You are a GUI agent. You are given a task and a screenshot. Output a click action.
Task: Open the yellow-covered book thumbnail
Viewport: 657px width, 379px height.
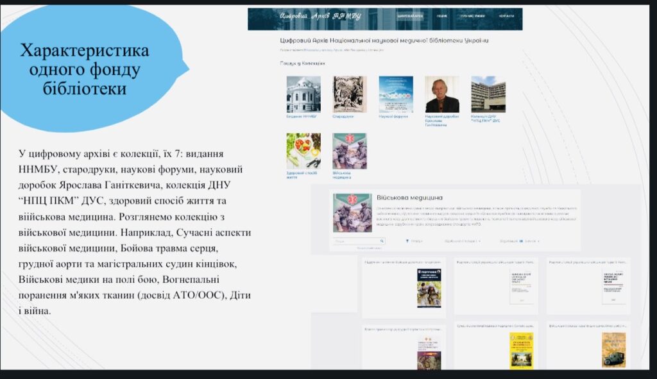tap(522, 350)
